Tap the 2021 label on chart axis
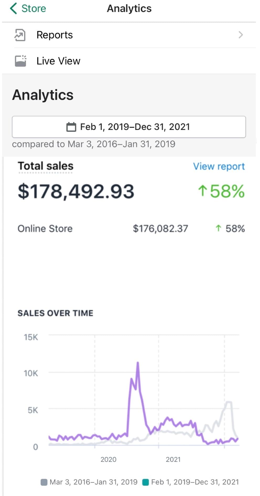 (x=173, y=459)
